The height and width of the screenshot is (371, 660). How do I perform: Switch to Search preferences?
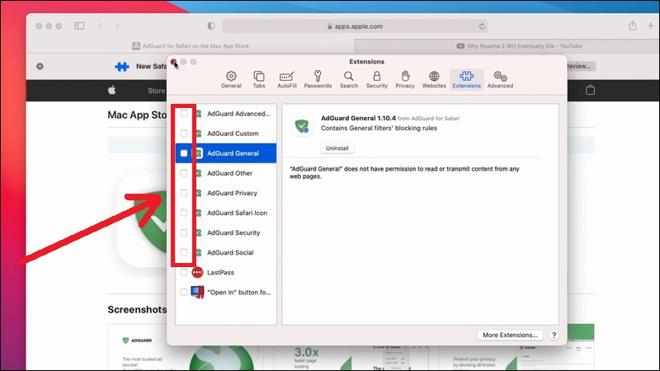pos(348,79)
